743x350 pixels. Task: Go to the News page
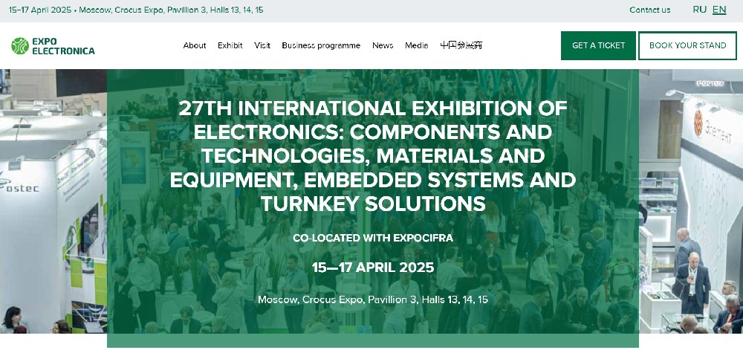pos(383,45)
